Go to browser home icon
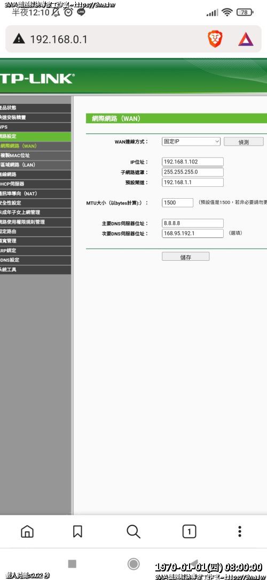Image resolution: width=267 pixels, height=580 pixels. tap(27, 532)
